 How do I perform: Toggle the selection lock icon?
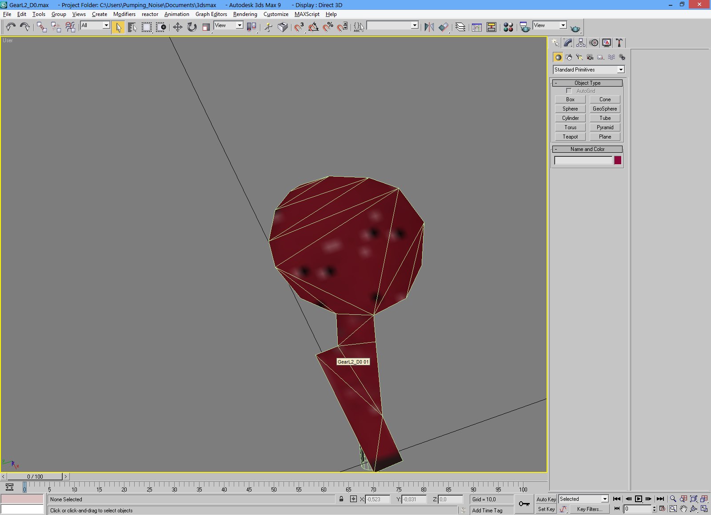(x=341, y=499)
